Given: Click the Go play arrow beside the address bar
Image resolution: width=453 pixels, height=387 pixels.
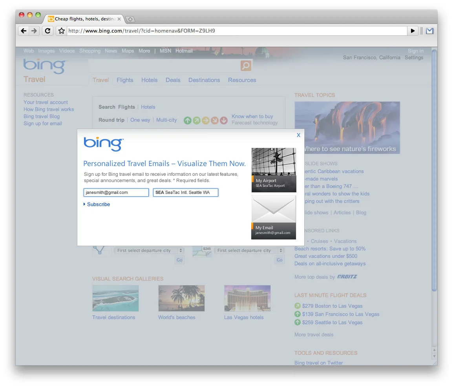Looking at the screenshot, I should (413, 31).
